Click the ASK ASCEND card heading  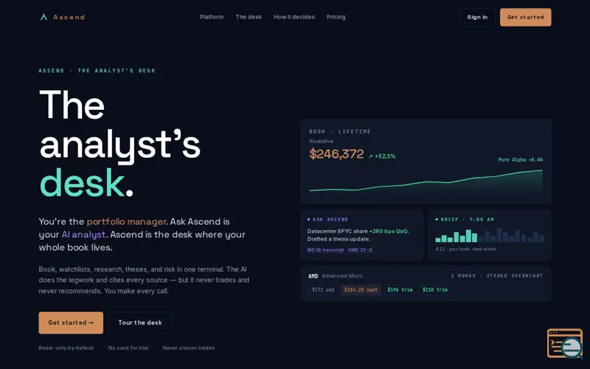[330, 219]
